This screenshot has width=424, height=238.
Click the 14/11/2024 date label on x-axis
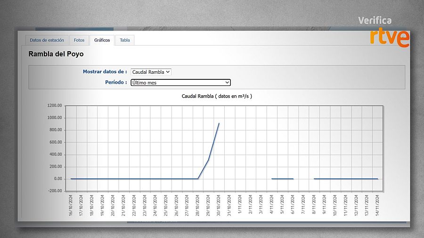tap(378, 204)
